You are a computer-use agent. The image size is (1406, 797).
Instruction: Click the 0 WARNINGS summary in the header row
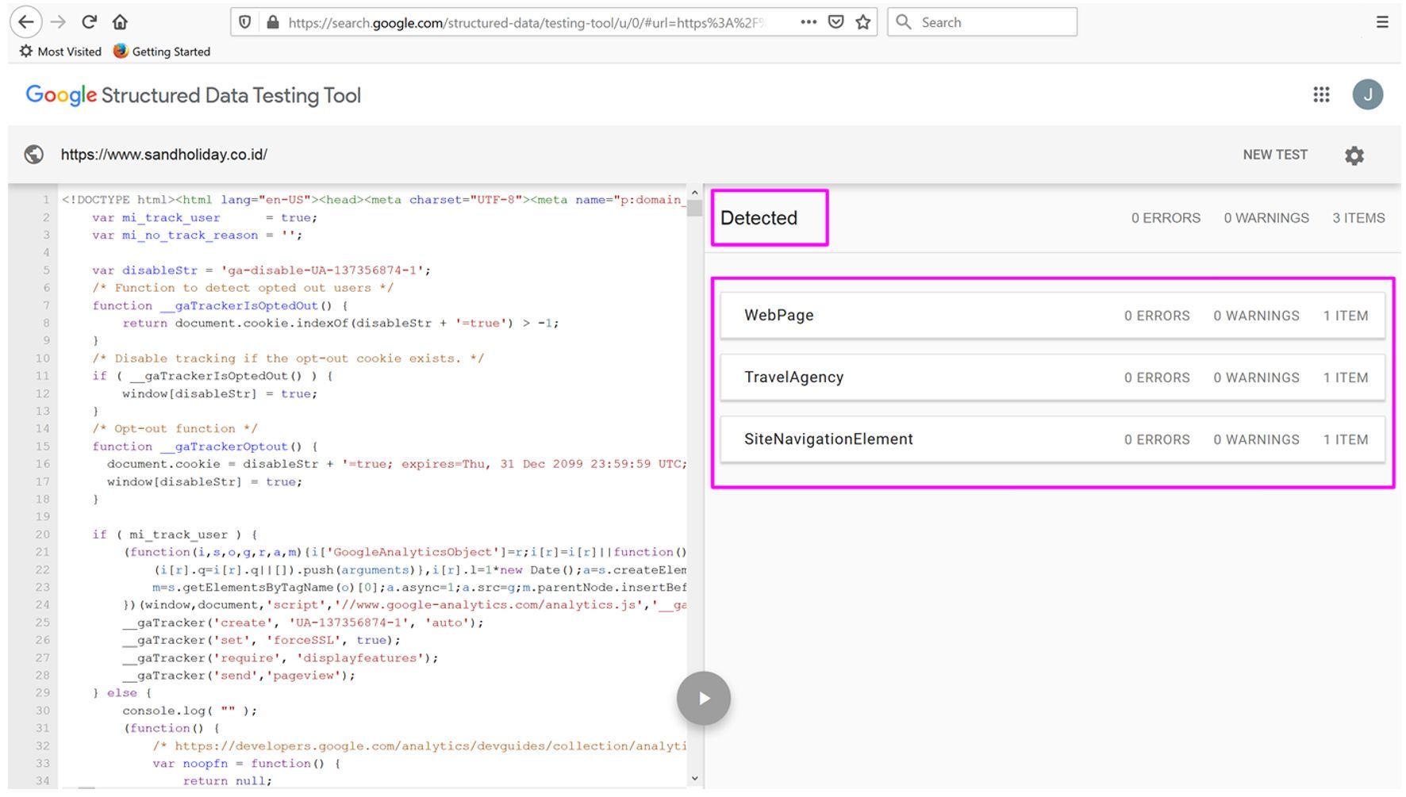1266,218
